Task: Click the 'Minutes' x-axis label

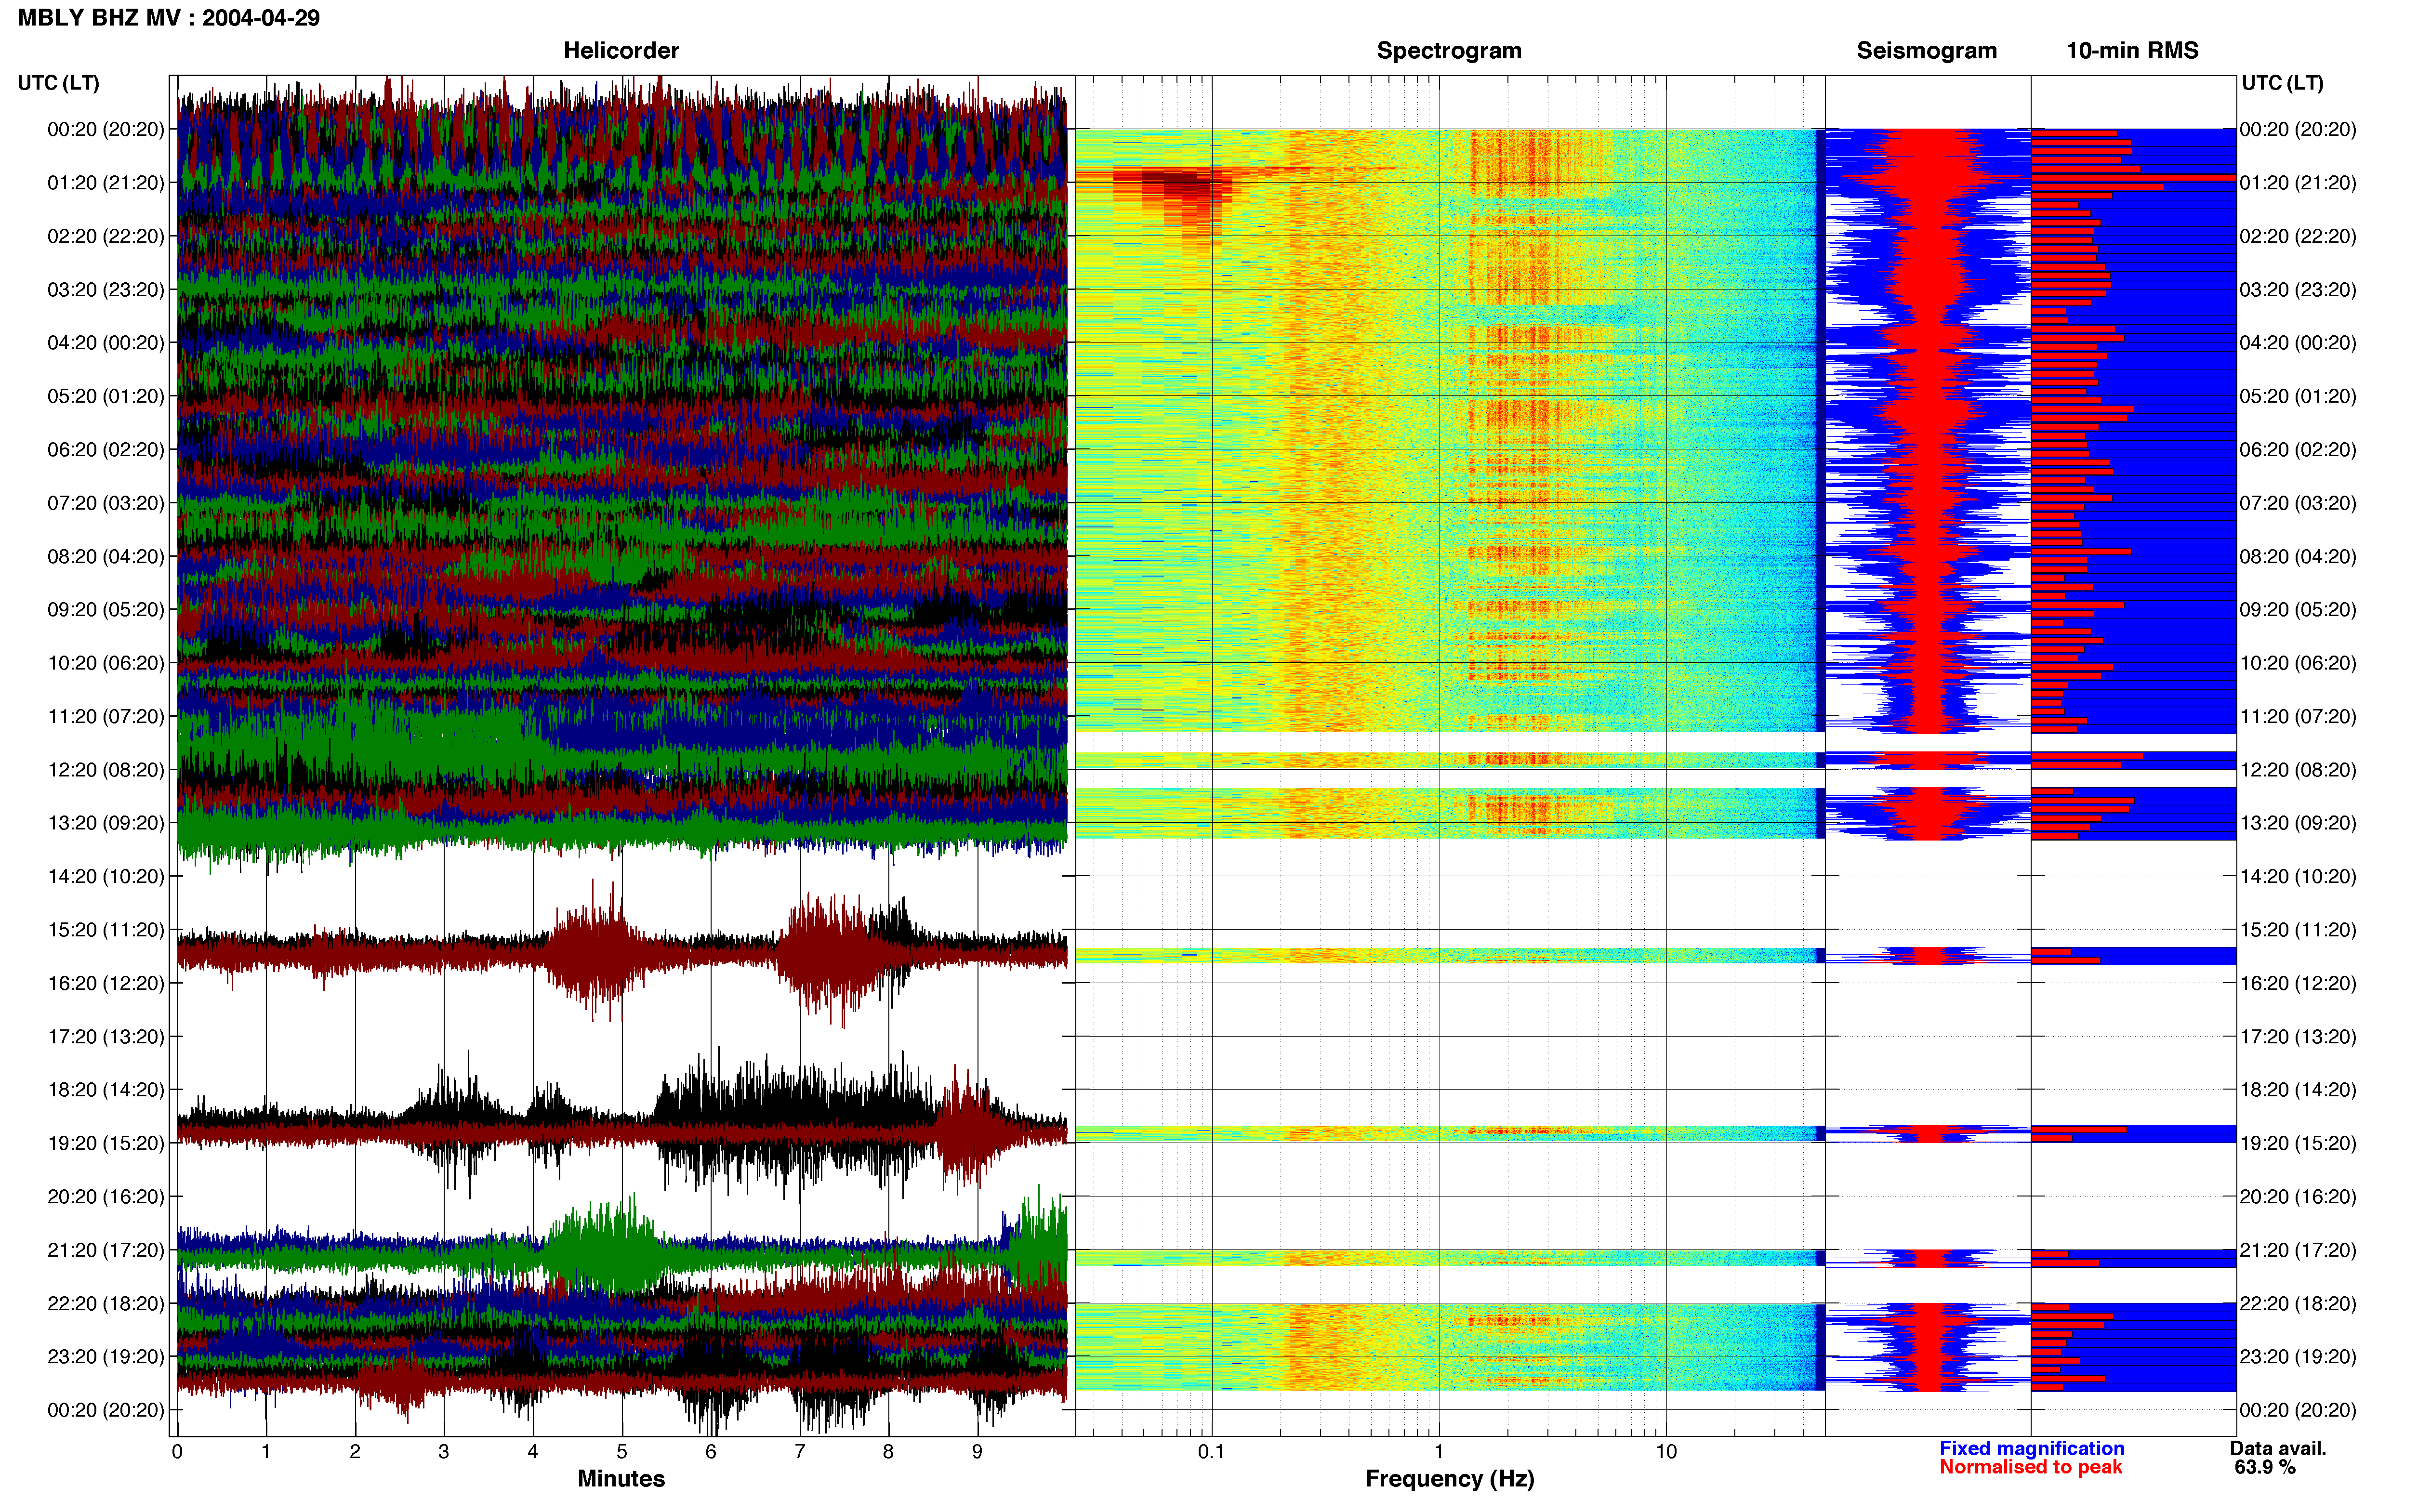Action: (x=621, y=1479)
